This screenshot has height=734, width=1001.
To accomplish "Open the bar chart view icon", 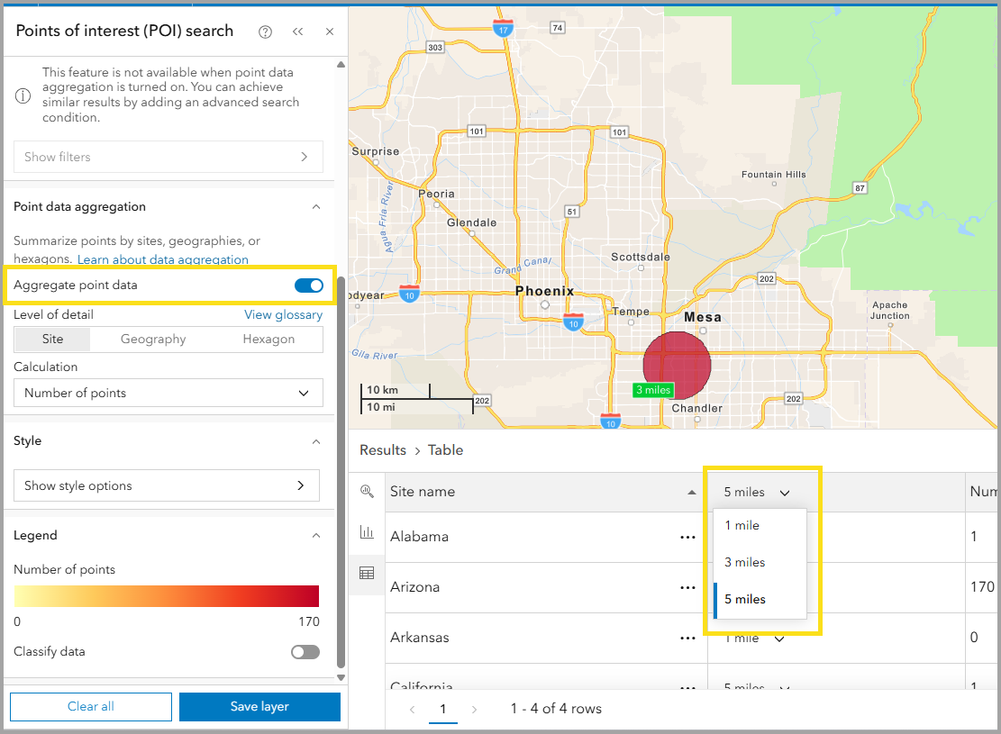I will pos(367,532).
